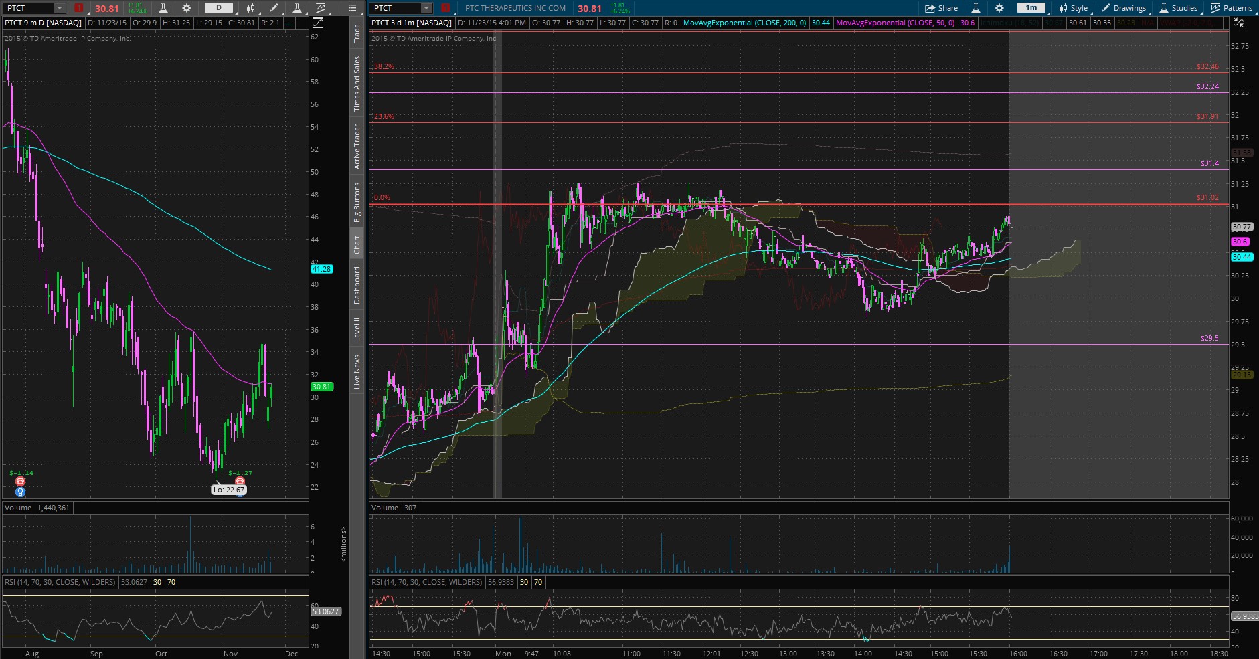Image resolution: width=1259 pixels, height=659 pixels.
Task: Open the left chart list menu icon
Action: 353,8
